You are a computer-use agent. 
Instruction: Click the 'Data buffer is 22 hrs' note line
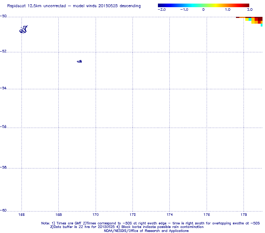click(127, 227)
